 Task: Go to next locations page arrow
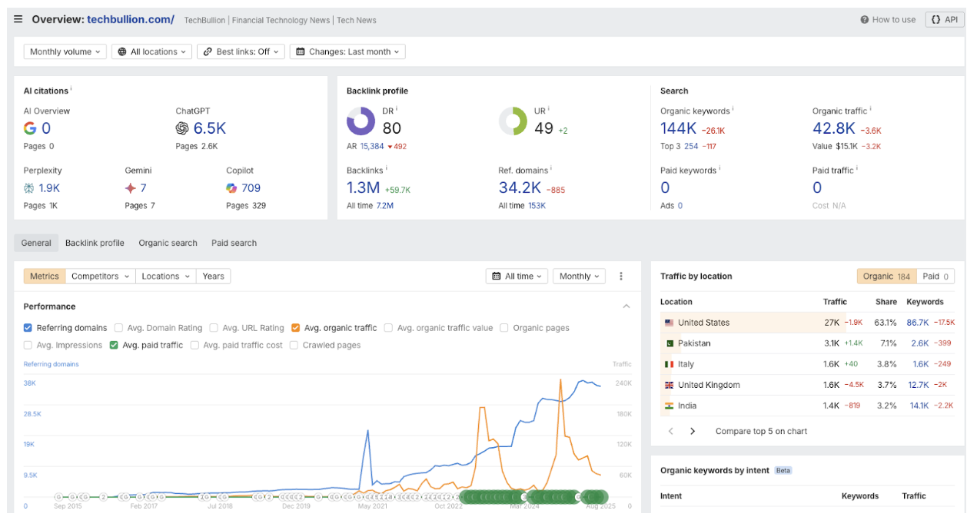coord(693,431)
